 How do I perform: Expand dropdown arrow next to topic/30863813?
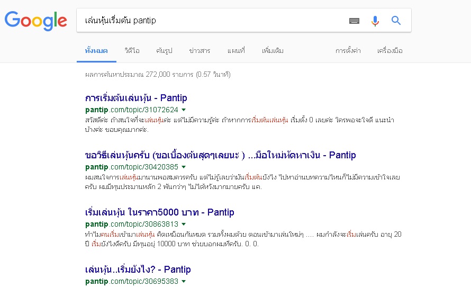(184, 224)
